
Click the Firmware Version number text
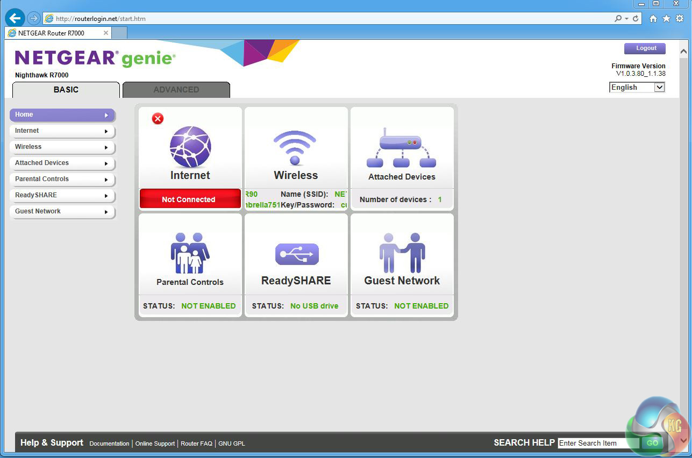click(x=641, y=74)
